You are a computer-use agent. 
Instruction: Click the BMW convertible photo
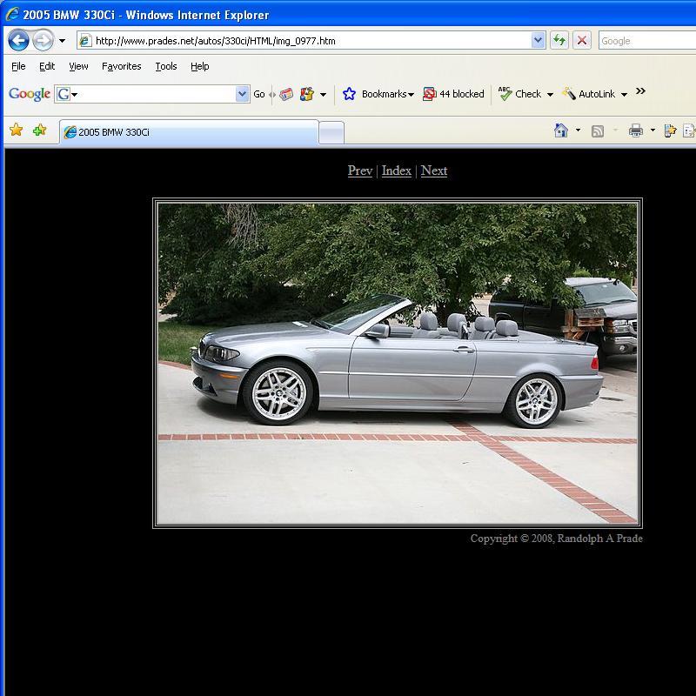click(398, 363)
